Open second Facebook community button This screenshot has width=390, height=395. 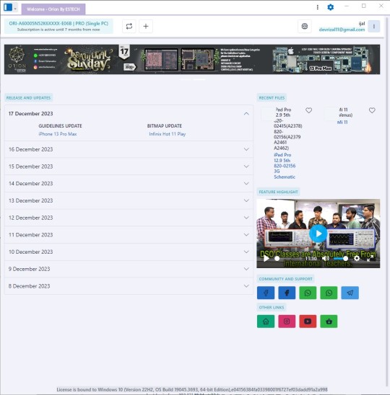287,293
